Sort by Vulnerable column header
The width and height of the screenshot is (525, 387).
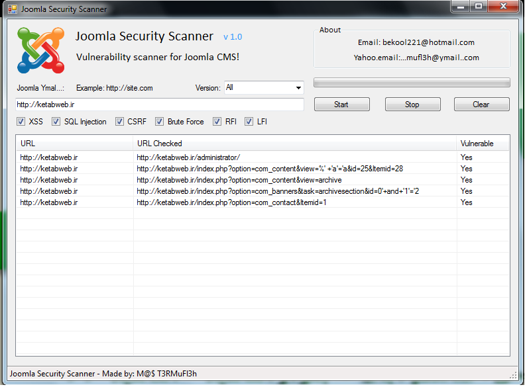[483, 144]
